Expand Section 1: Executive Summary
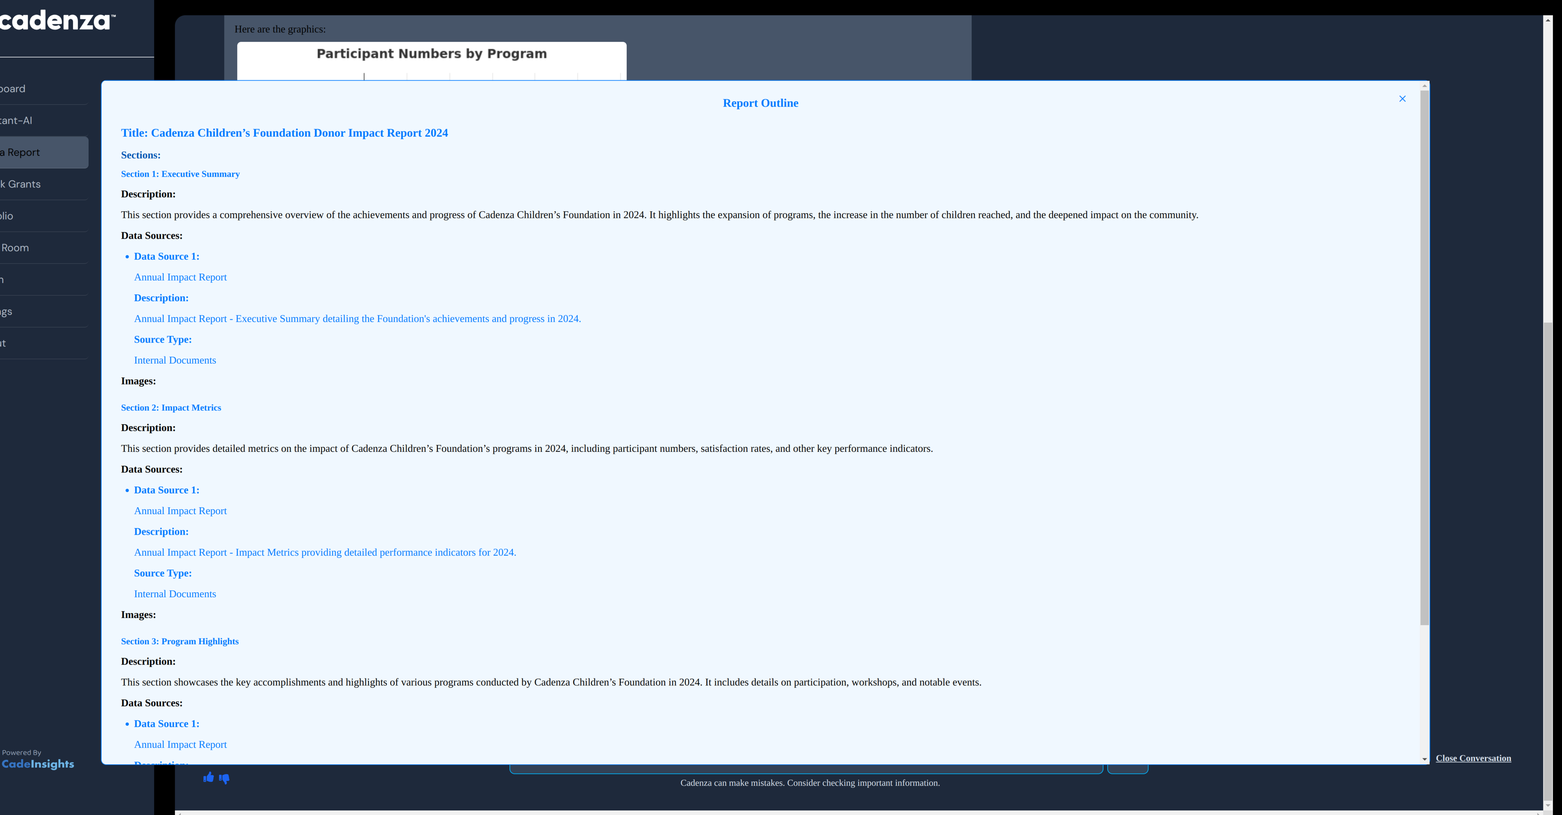1562x815 pixels. pos(180,173)
